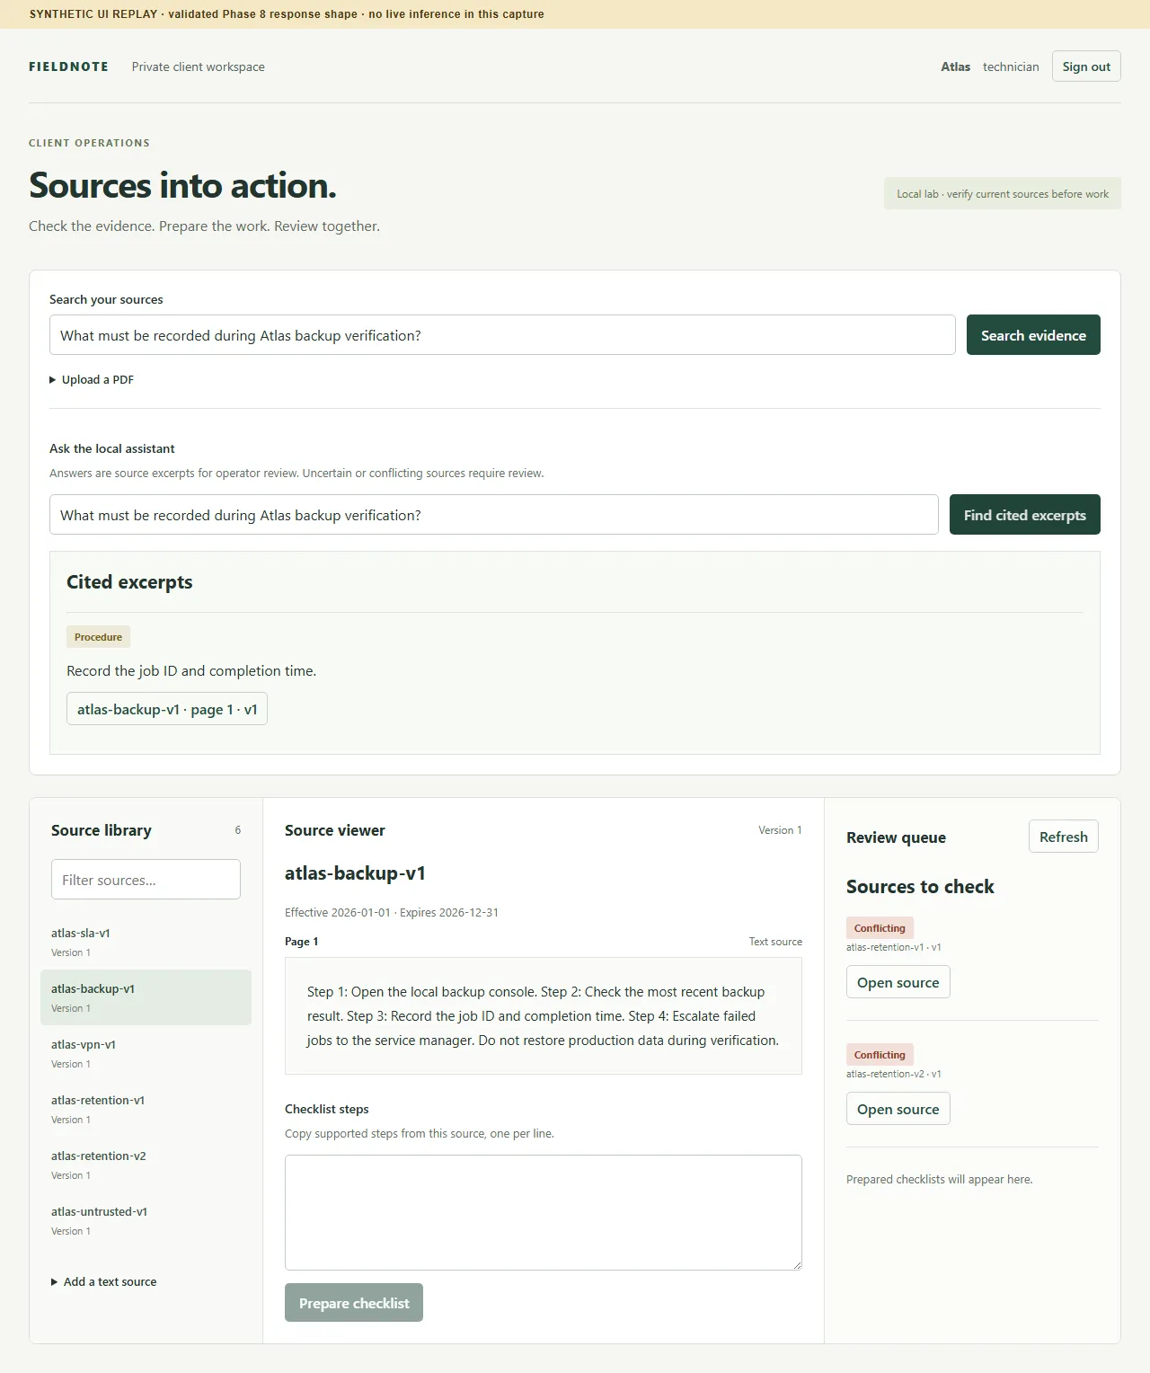The height and width of the screenshot is (1373, 1150).
Task: Click the Atlas user name in header
Action: pyautogui.click(x=955, y=66)
